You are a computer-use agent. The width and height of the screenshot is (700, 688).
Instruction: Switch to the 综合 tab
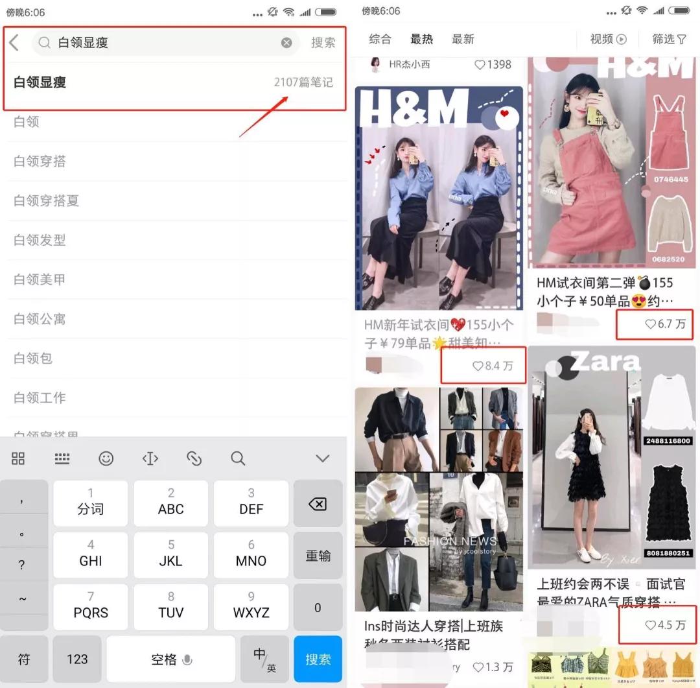point(380,40)
